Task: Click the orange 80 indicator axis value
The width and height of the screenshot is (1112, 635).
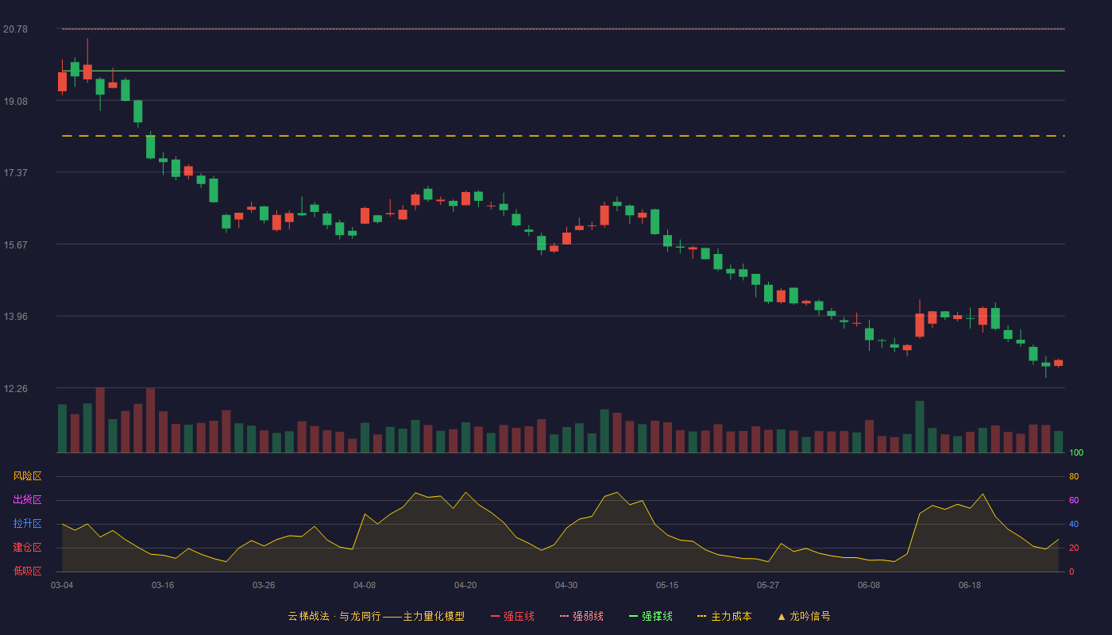Action: [x=1074, y=476]
